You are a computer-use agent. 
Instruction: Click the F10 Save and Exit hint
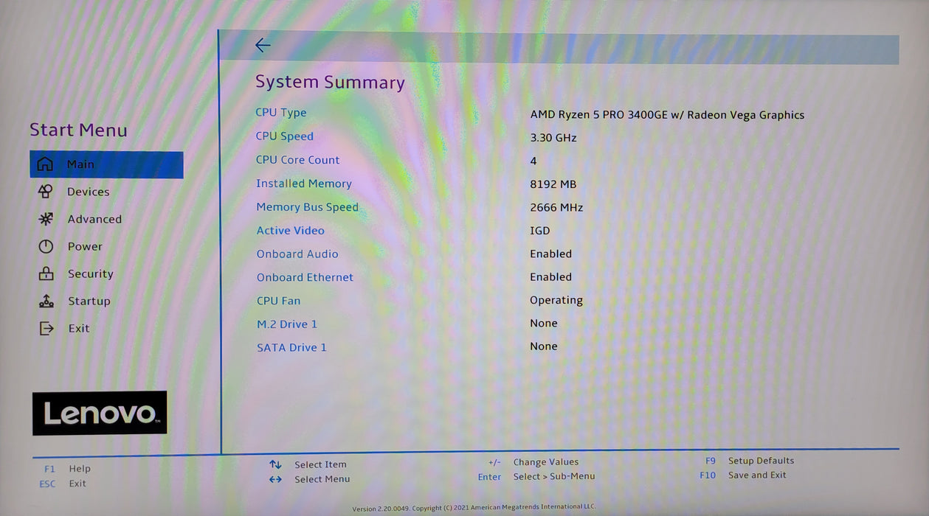tap(743, 475)
